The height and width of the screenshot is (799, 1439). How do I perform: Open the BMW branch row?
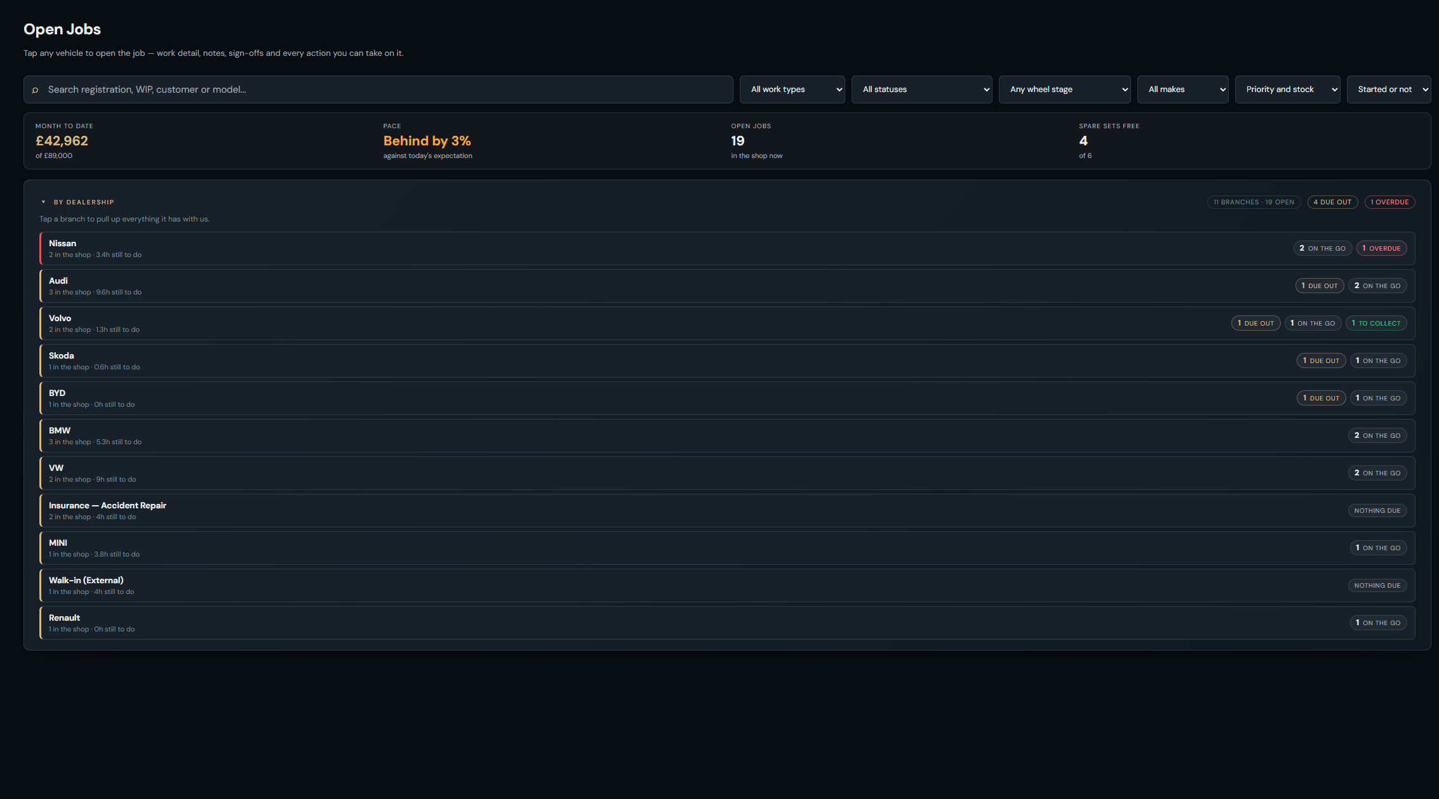(727, 435)
